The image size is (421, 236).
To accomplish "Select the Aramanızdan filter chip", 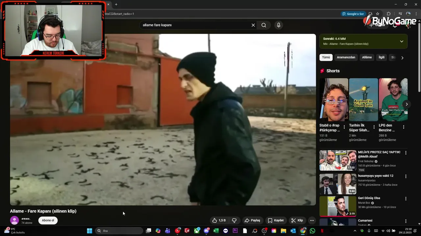I will coord(346,57).
